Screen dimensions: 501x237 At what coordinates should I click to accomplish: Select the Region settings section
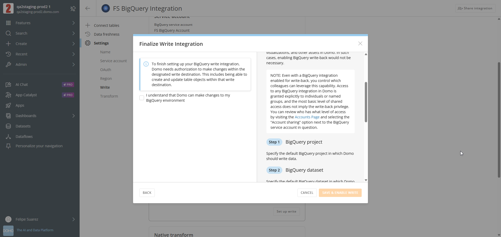(x=106, y=79)
